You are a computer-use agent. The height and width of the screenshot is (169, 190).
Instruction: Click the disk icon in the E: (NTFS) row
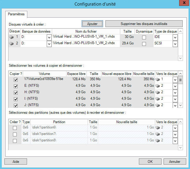[158, 86]
